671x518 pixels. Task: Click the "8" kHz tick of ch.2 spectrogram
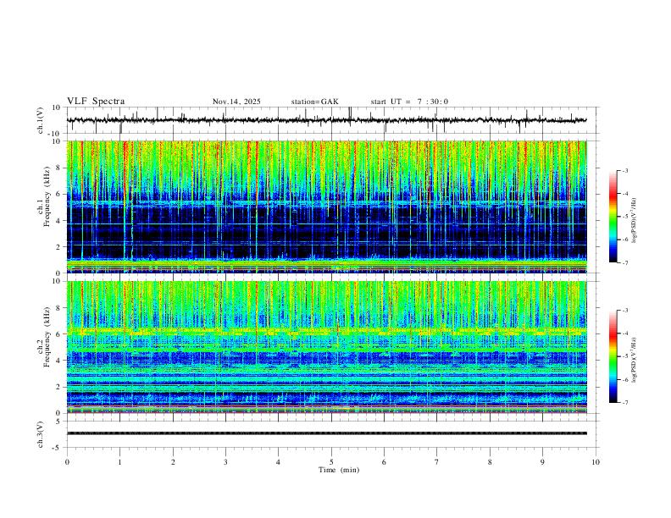pos(59,308)
